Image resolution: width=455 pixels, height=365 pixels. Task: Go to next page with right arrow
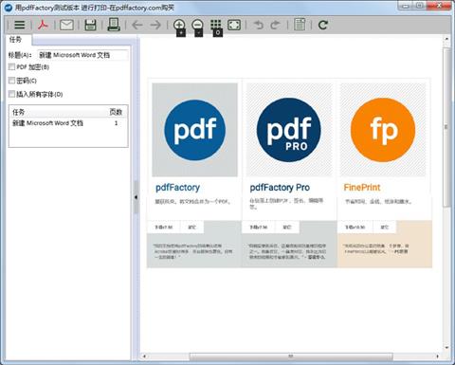[155, 25]
